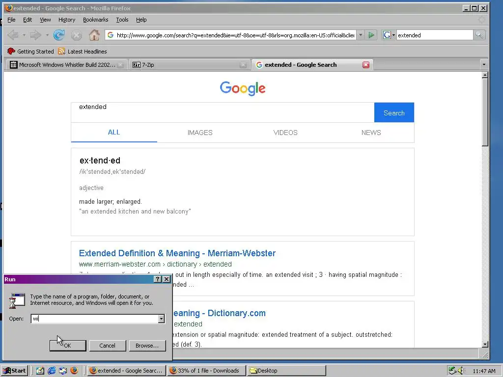
Task: Open the Edit menu
Action: (x=28, y=20)
